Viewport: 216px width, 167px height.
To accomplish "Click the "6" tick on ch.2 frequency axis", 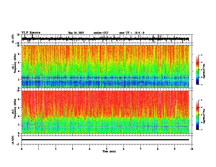I will point(19,108).
